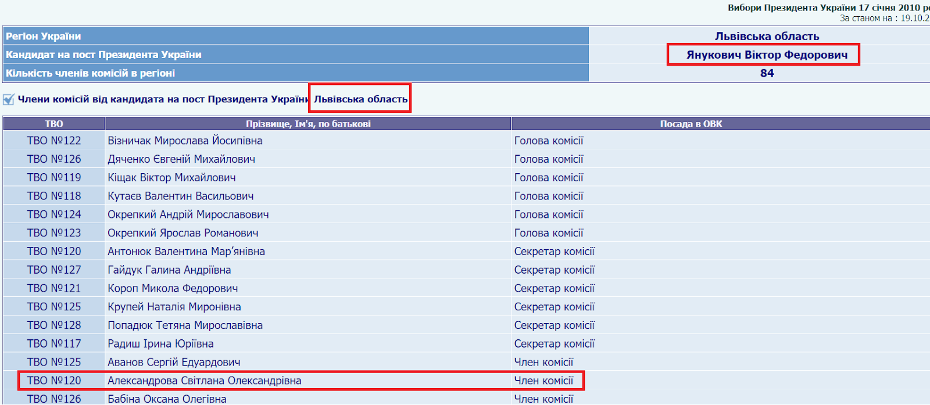
Task: Click the Львівська область label after Члени комісій
Action: click(x=360, y=99)
